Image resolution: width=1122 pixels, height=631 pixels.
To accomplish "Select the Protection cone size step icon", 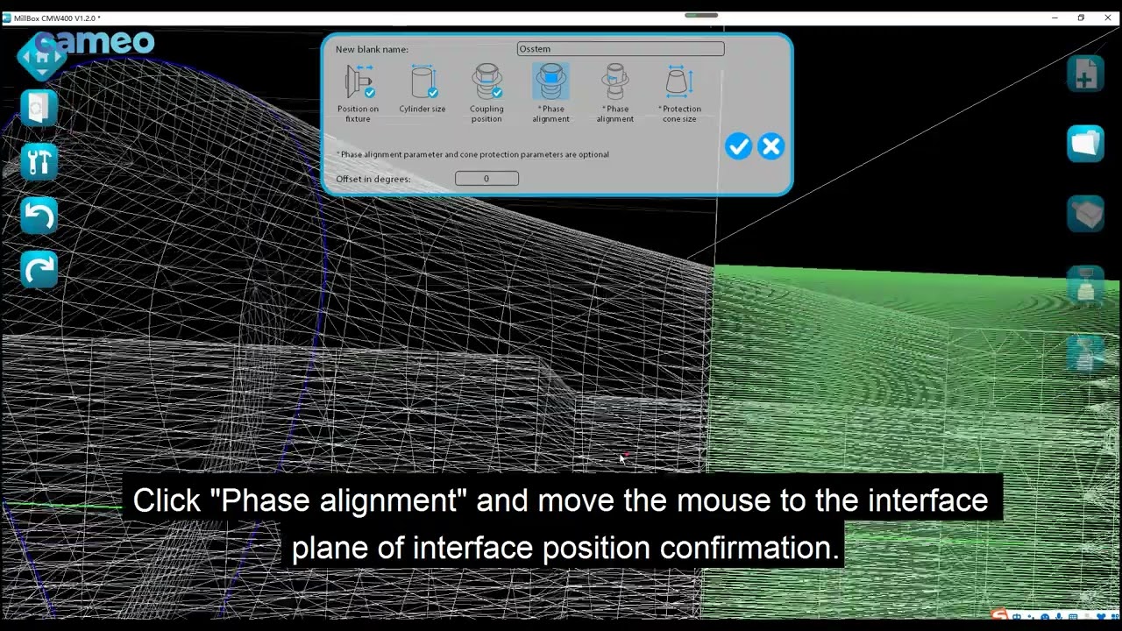I will [x=679, y=82].
